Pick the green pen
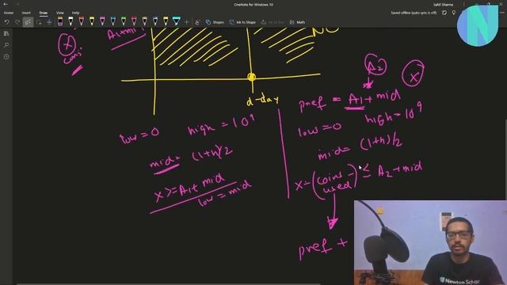 click(x=124, y=21)
